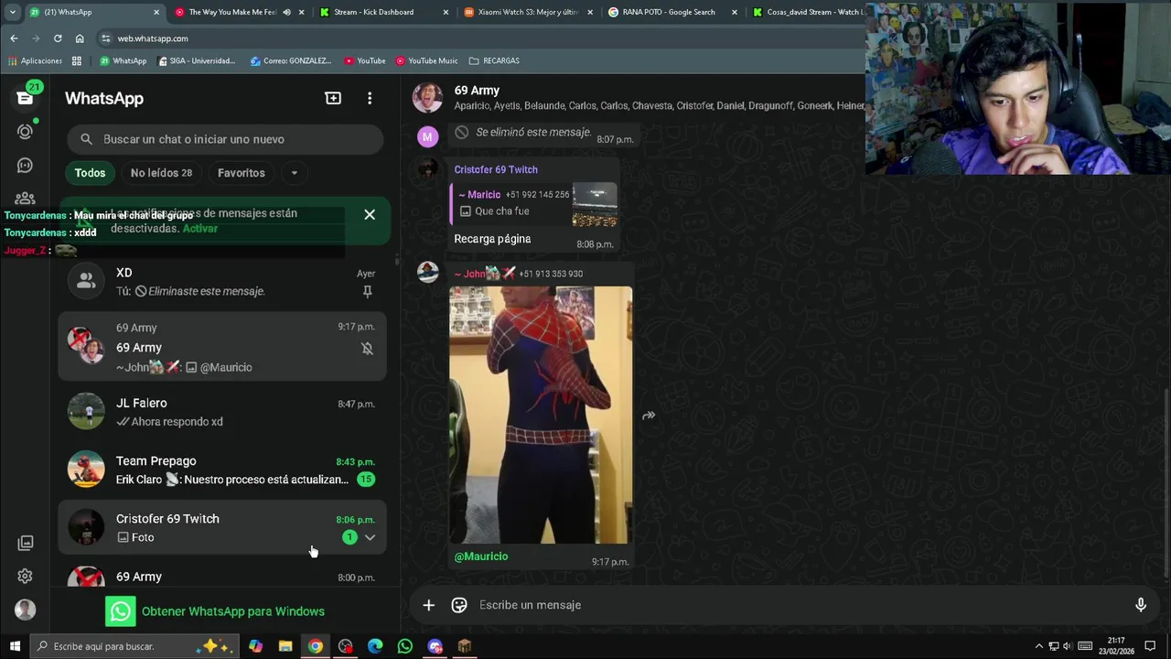Image resolution: width=1171 pixels, height=659 pixels.
Task: Open chevron menu on Cristofer 69 Twitch chat
Action: (x=370, y=537)
